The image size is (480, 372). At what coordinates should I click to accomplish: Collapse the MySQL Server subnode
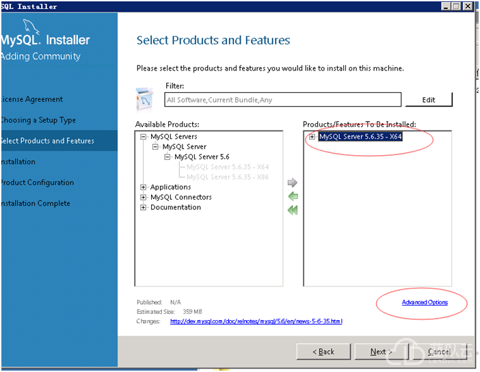(155, 146)
